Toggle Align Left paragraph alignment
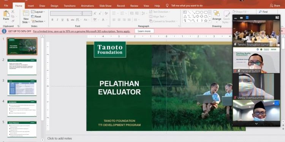 [114, 20]
